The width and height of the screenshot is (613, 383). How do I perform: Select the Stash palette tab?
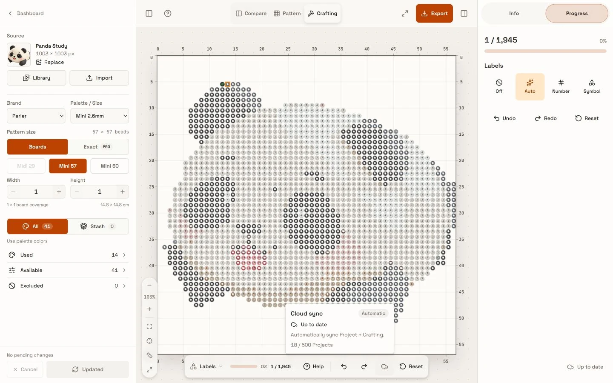click(98, 226)
